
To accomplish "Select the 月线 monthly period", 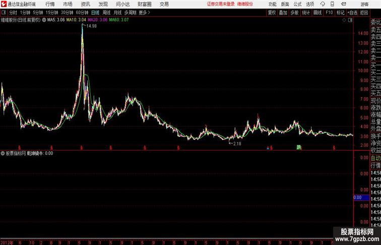I will (117, 13).
